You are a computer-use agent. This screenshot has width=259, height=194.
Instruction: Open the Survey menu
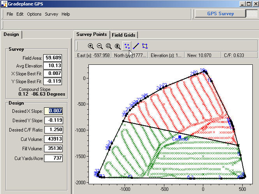(51, 14)
